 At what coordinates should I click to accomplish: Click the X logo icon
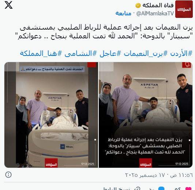8,5
